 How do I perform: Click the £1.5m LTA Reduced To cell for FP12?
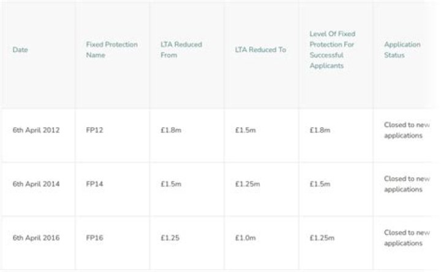(246, 130)
